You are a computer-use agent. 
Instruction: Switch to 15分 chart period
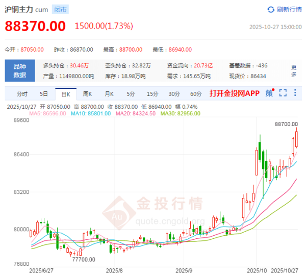[152, 94]
